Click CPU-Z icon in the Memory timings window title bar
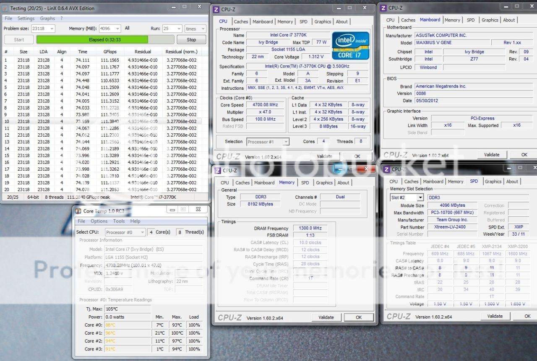The image size is (537, 361). point(218,170)
